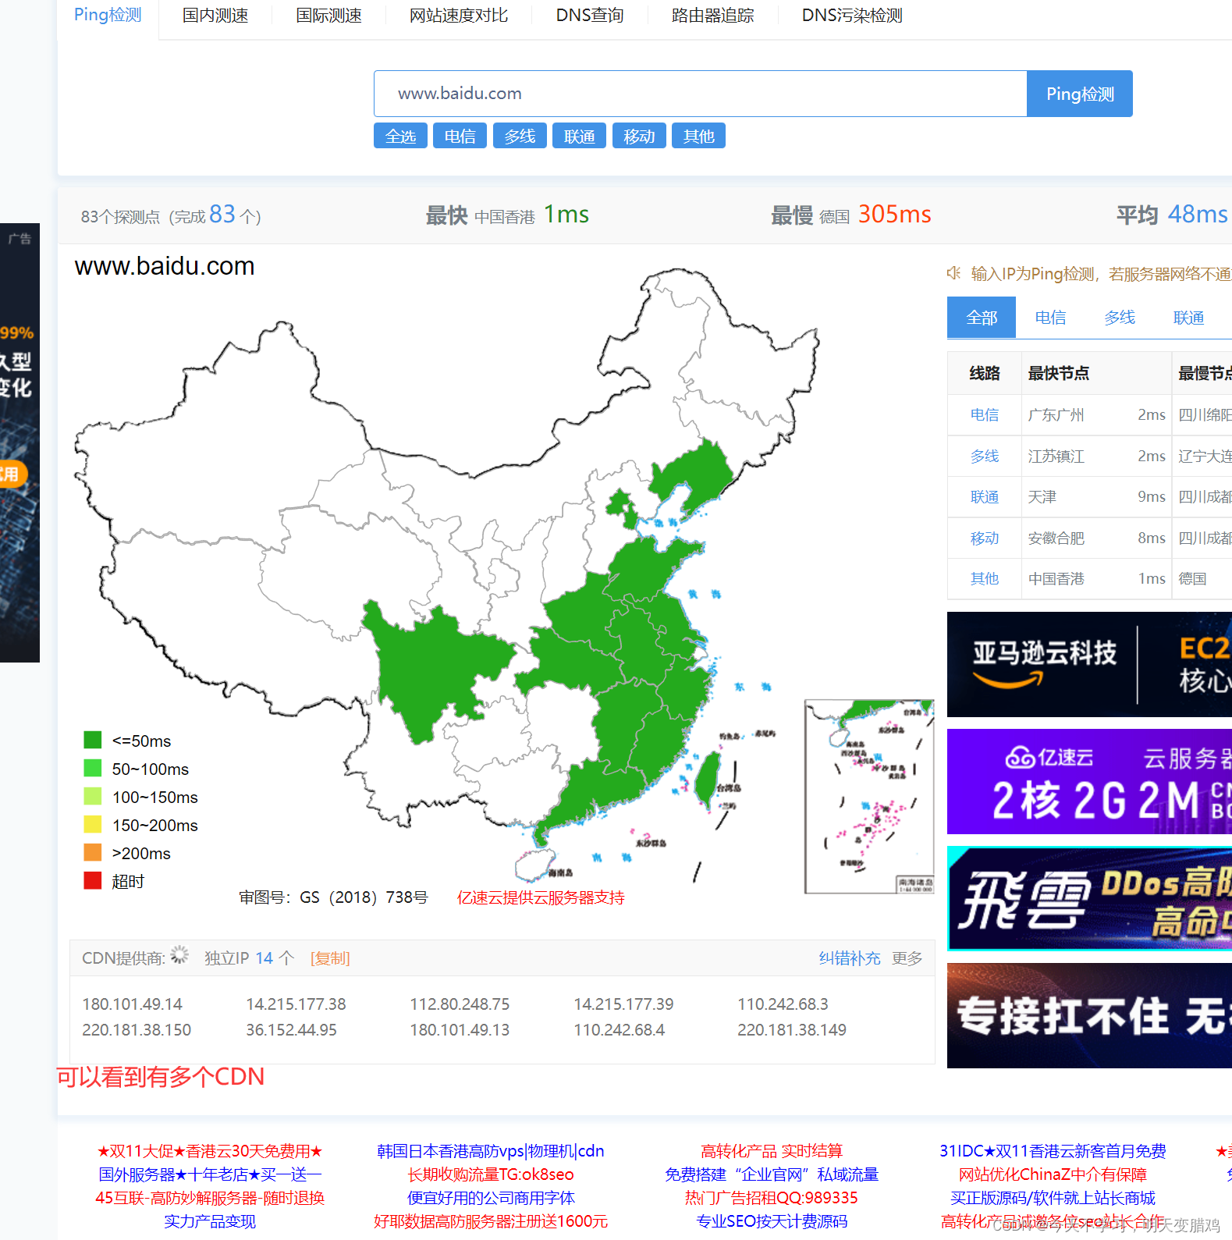Viewport: 1232px width, 1240px height.
Task: Click the 多线 row link in line table
Action: (x=985, y=457)
